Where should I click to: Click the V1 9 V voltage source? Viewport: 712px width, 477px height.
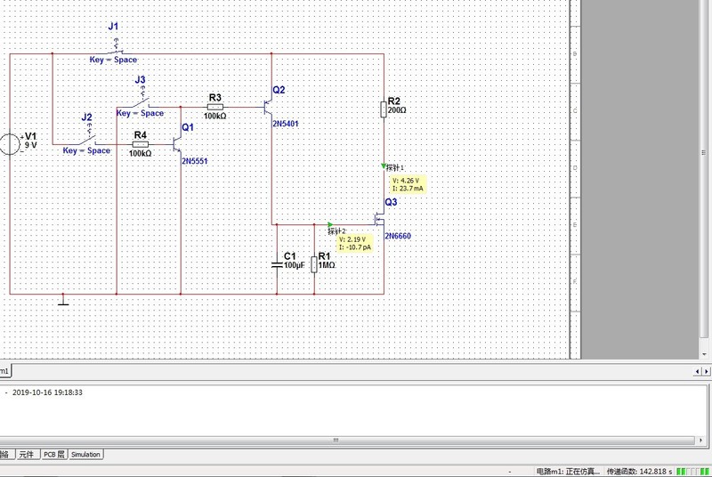11,143
